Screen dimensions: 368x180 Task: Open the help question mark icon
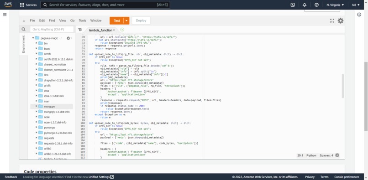pos(316,5)
